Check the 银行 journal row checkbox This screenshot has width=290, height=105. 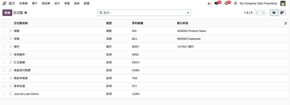point(4,47)
